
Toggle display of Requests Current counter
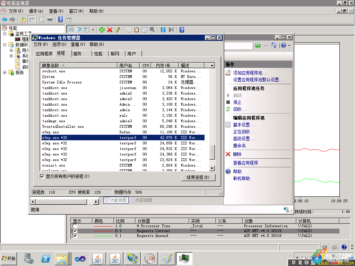[x=75, y=231]
